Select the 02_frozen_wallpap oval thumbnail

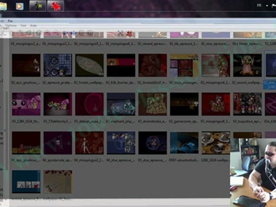pos(89,65)
